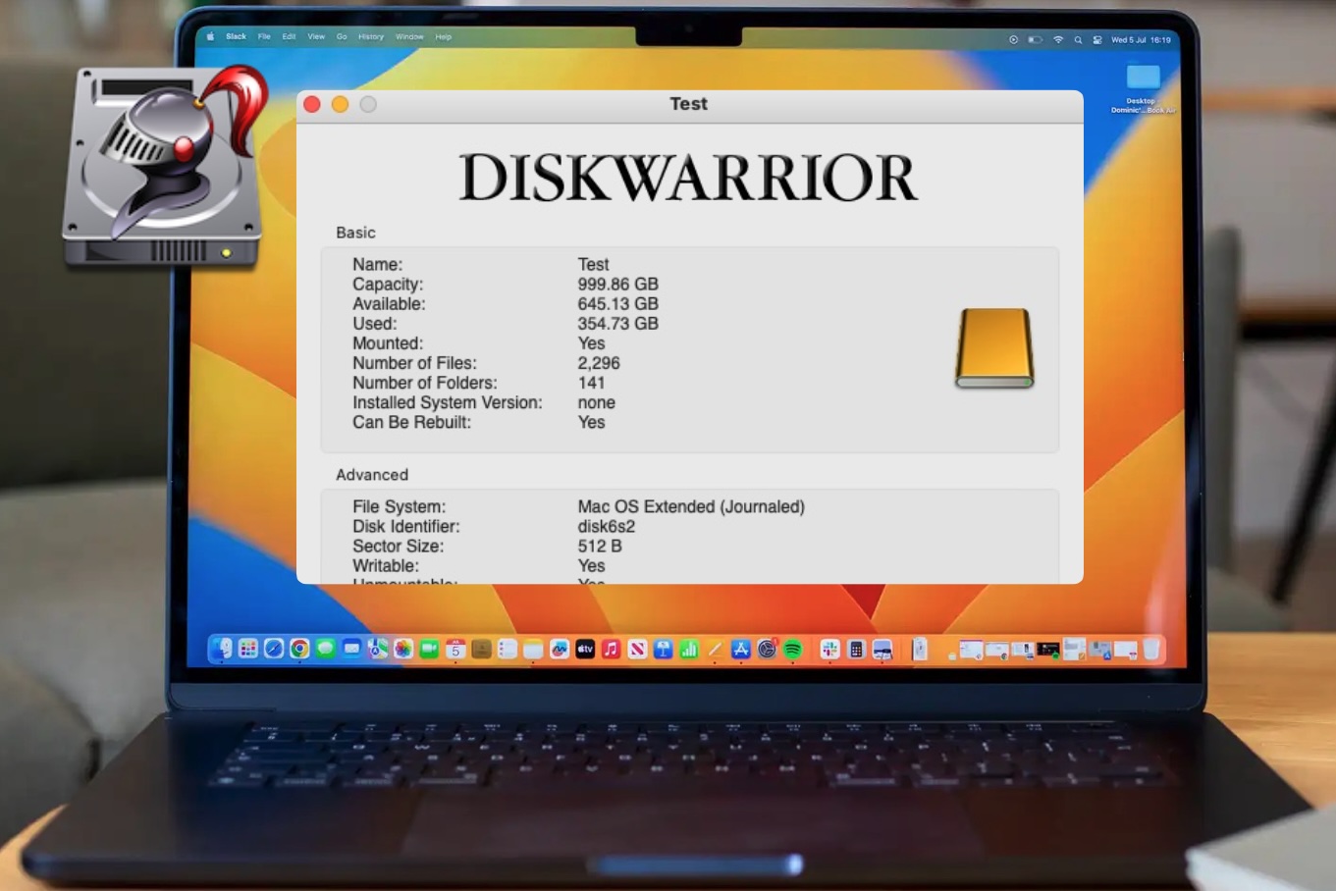Open Apple TV app in the Dock
Viewport: 1336px width, 891px height.
[585, 649]
